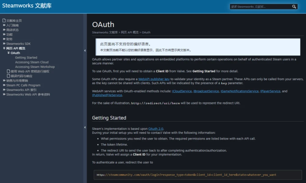The height and width of the screenshot is (183, 306).
Task: Open 文献库主页 in the sidebar
Action: 14,21
